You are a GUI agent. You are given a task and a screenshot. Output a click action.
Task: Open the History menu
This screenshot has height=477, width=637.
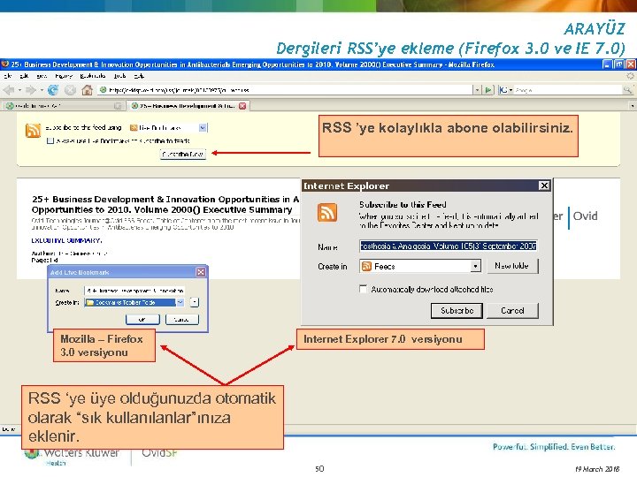coord(64,76)
